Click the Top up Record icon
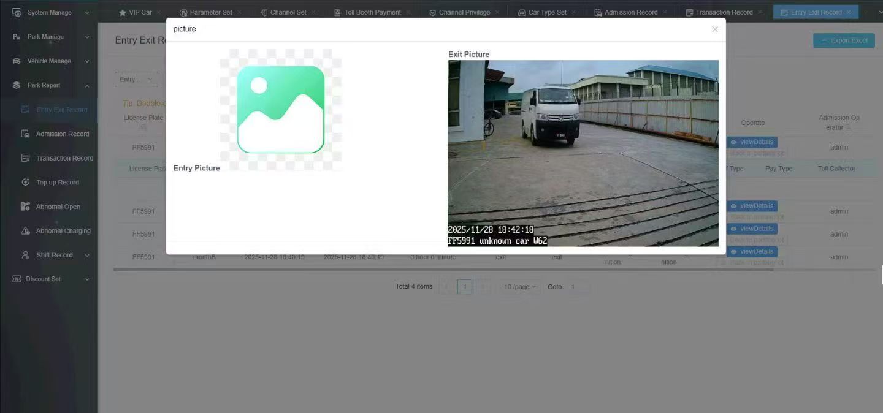The height and width of the screenshot is (413, 883). (x=25, y=182)
